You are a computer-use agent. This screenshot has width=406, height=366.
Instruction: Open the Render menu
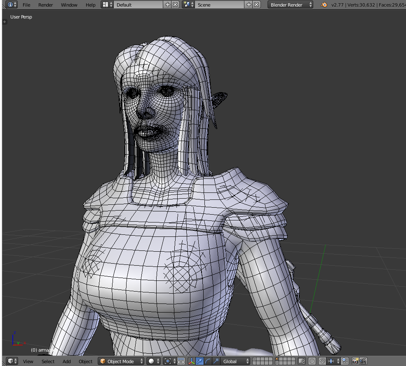click(45, 5)
